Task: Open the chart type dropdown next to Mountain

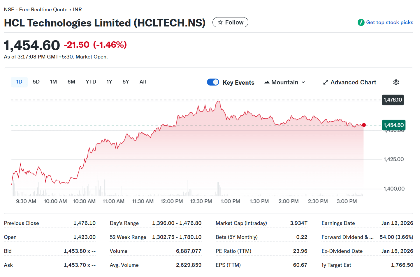Action: (x=304, y=82)
